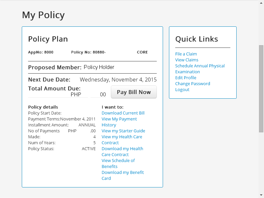Click the scrollbar down arrow
Viewport: 264px width, 198px height.
point(261,195)
